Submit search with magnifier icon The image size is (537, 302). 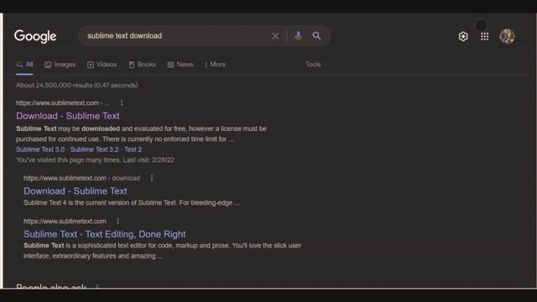pyautogui.click(x=316, y=35)
